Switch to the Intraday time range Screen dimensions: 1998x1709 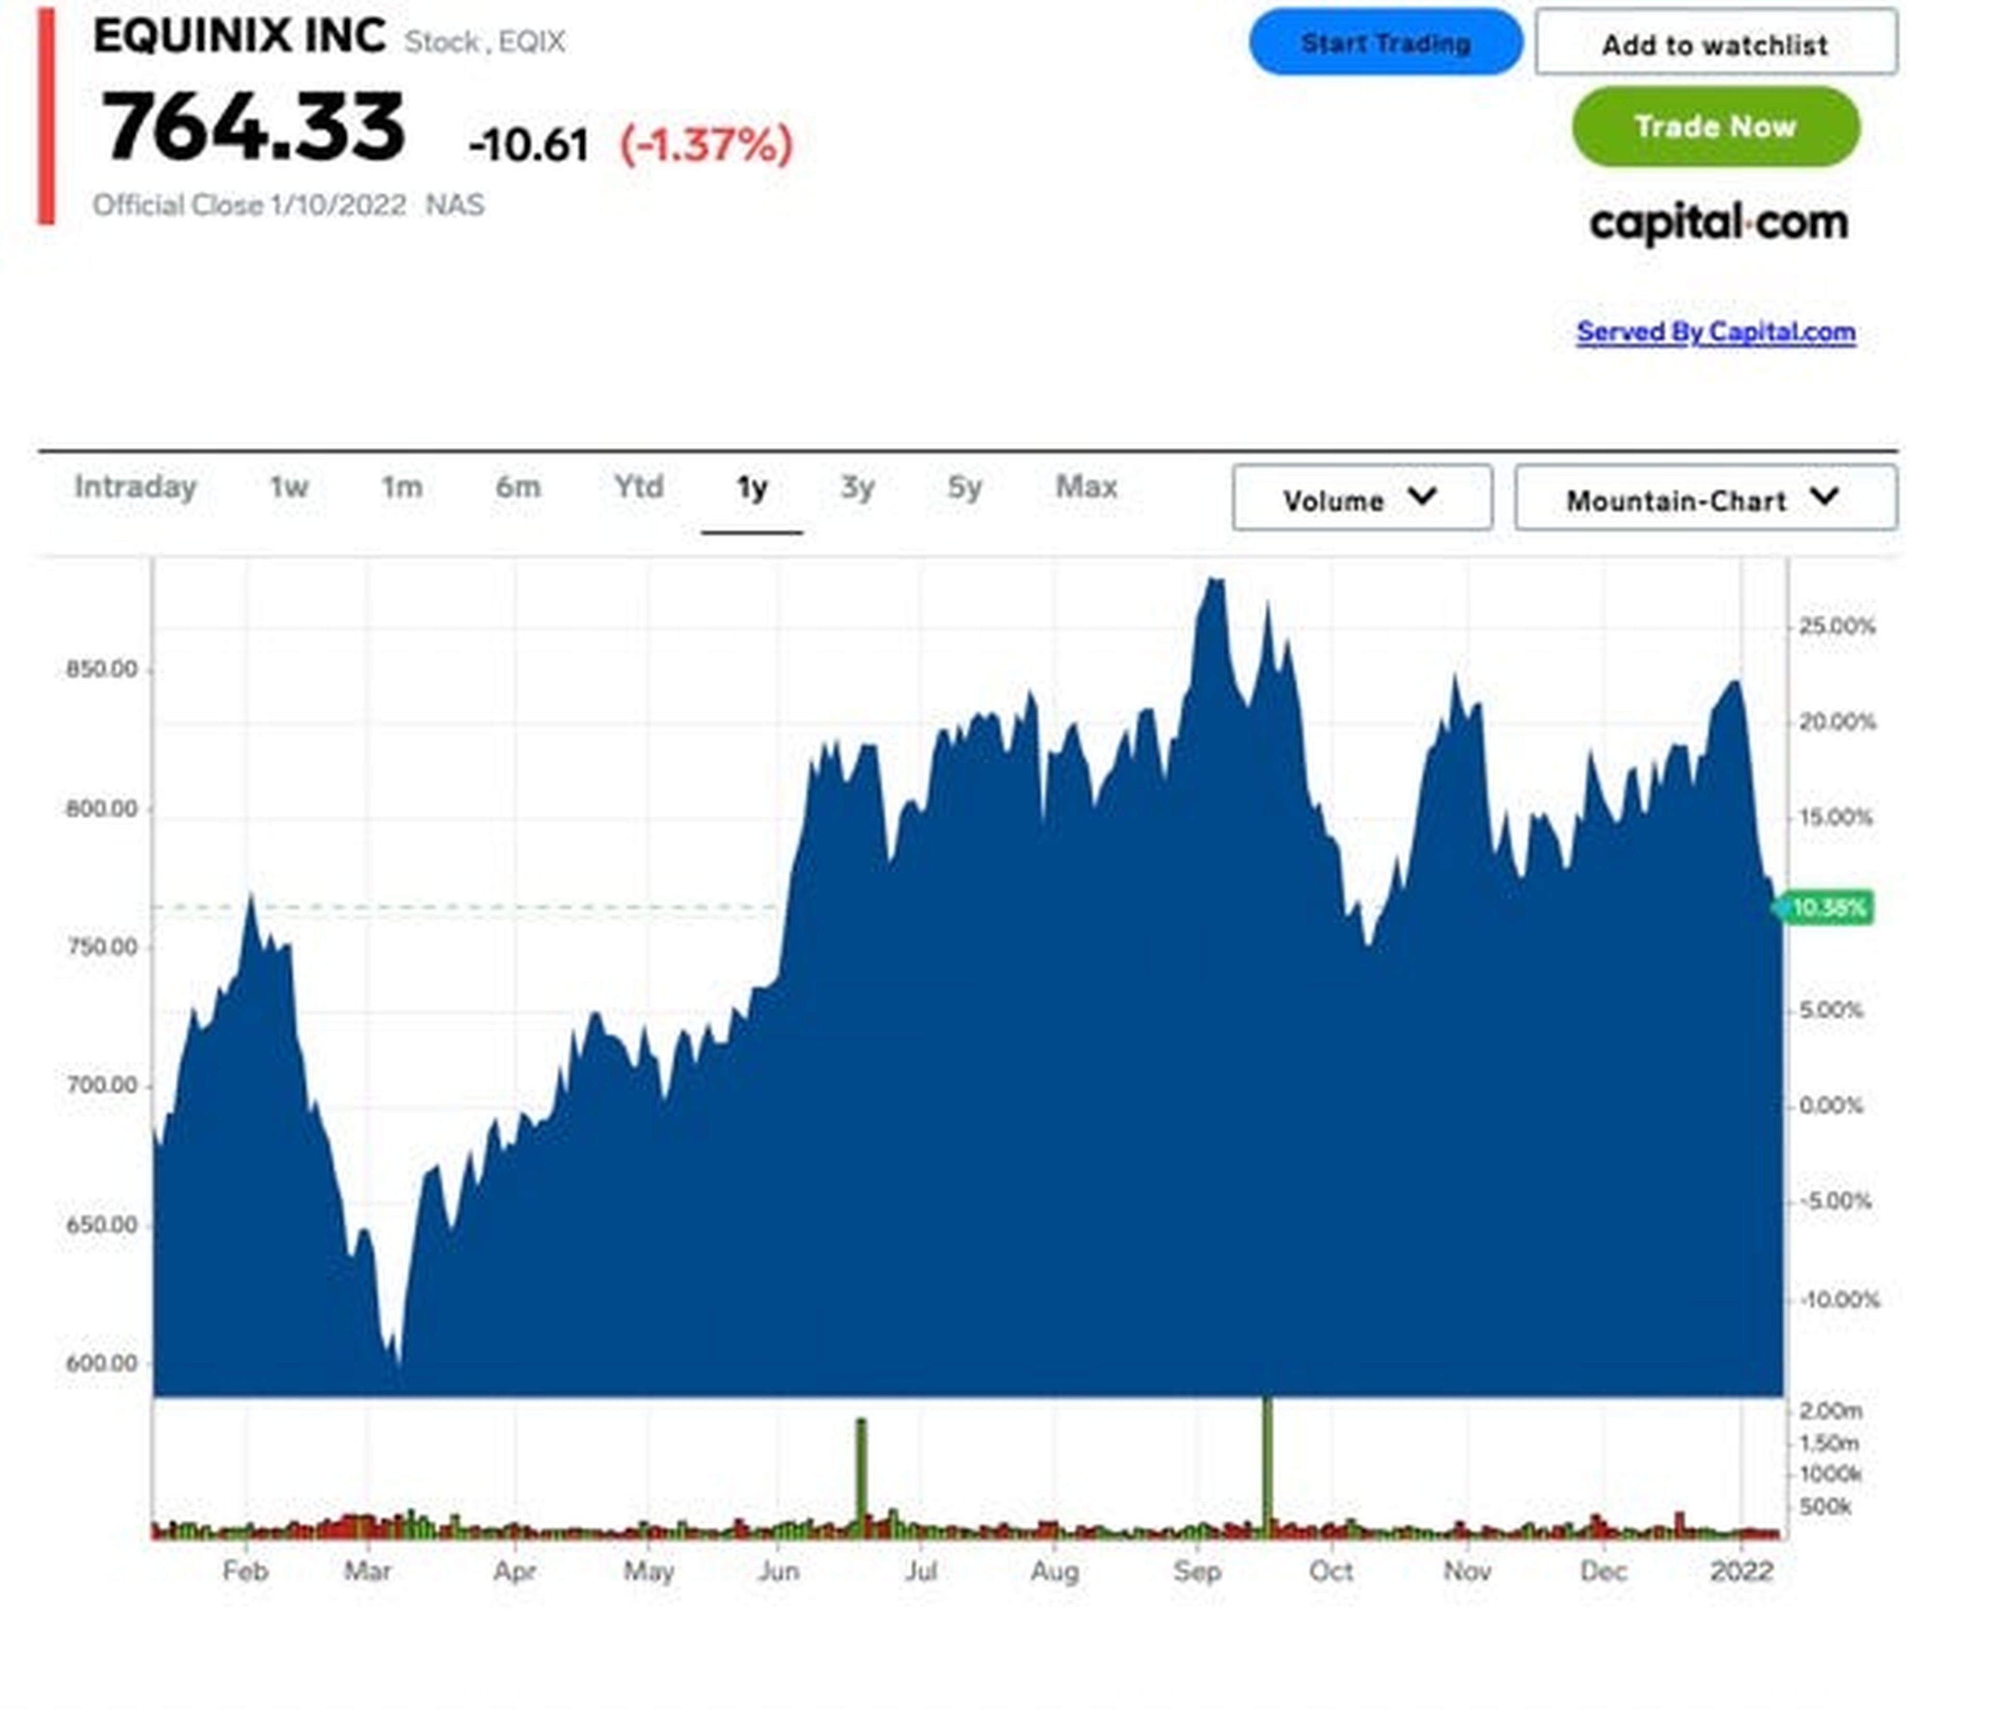[x=135, y=487]
